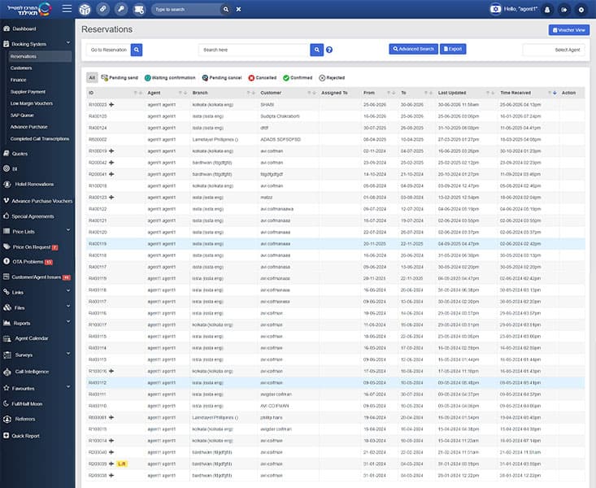Collapse the Booking System section
Image resolution: width=596 pixels, height=488 pixels.
coord(68,42)
